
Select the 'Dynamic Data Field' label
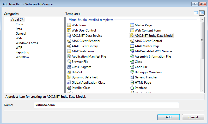85,77
